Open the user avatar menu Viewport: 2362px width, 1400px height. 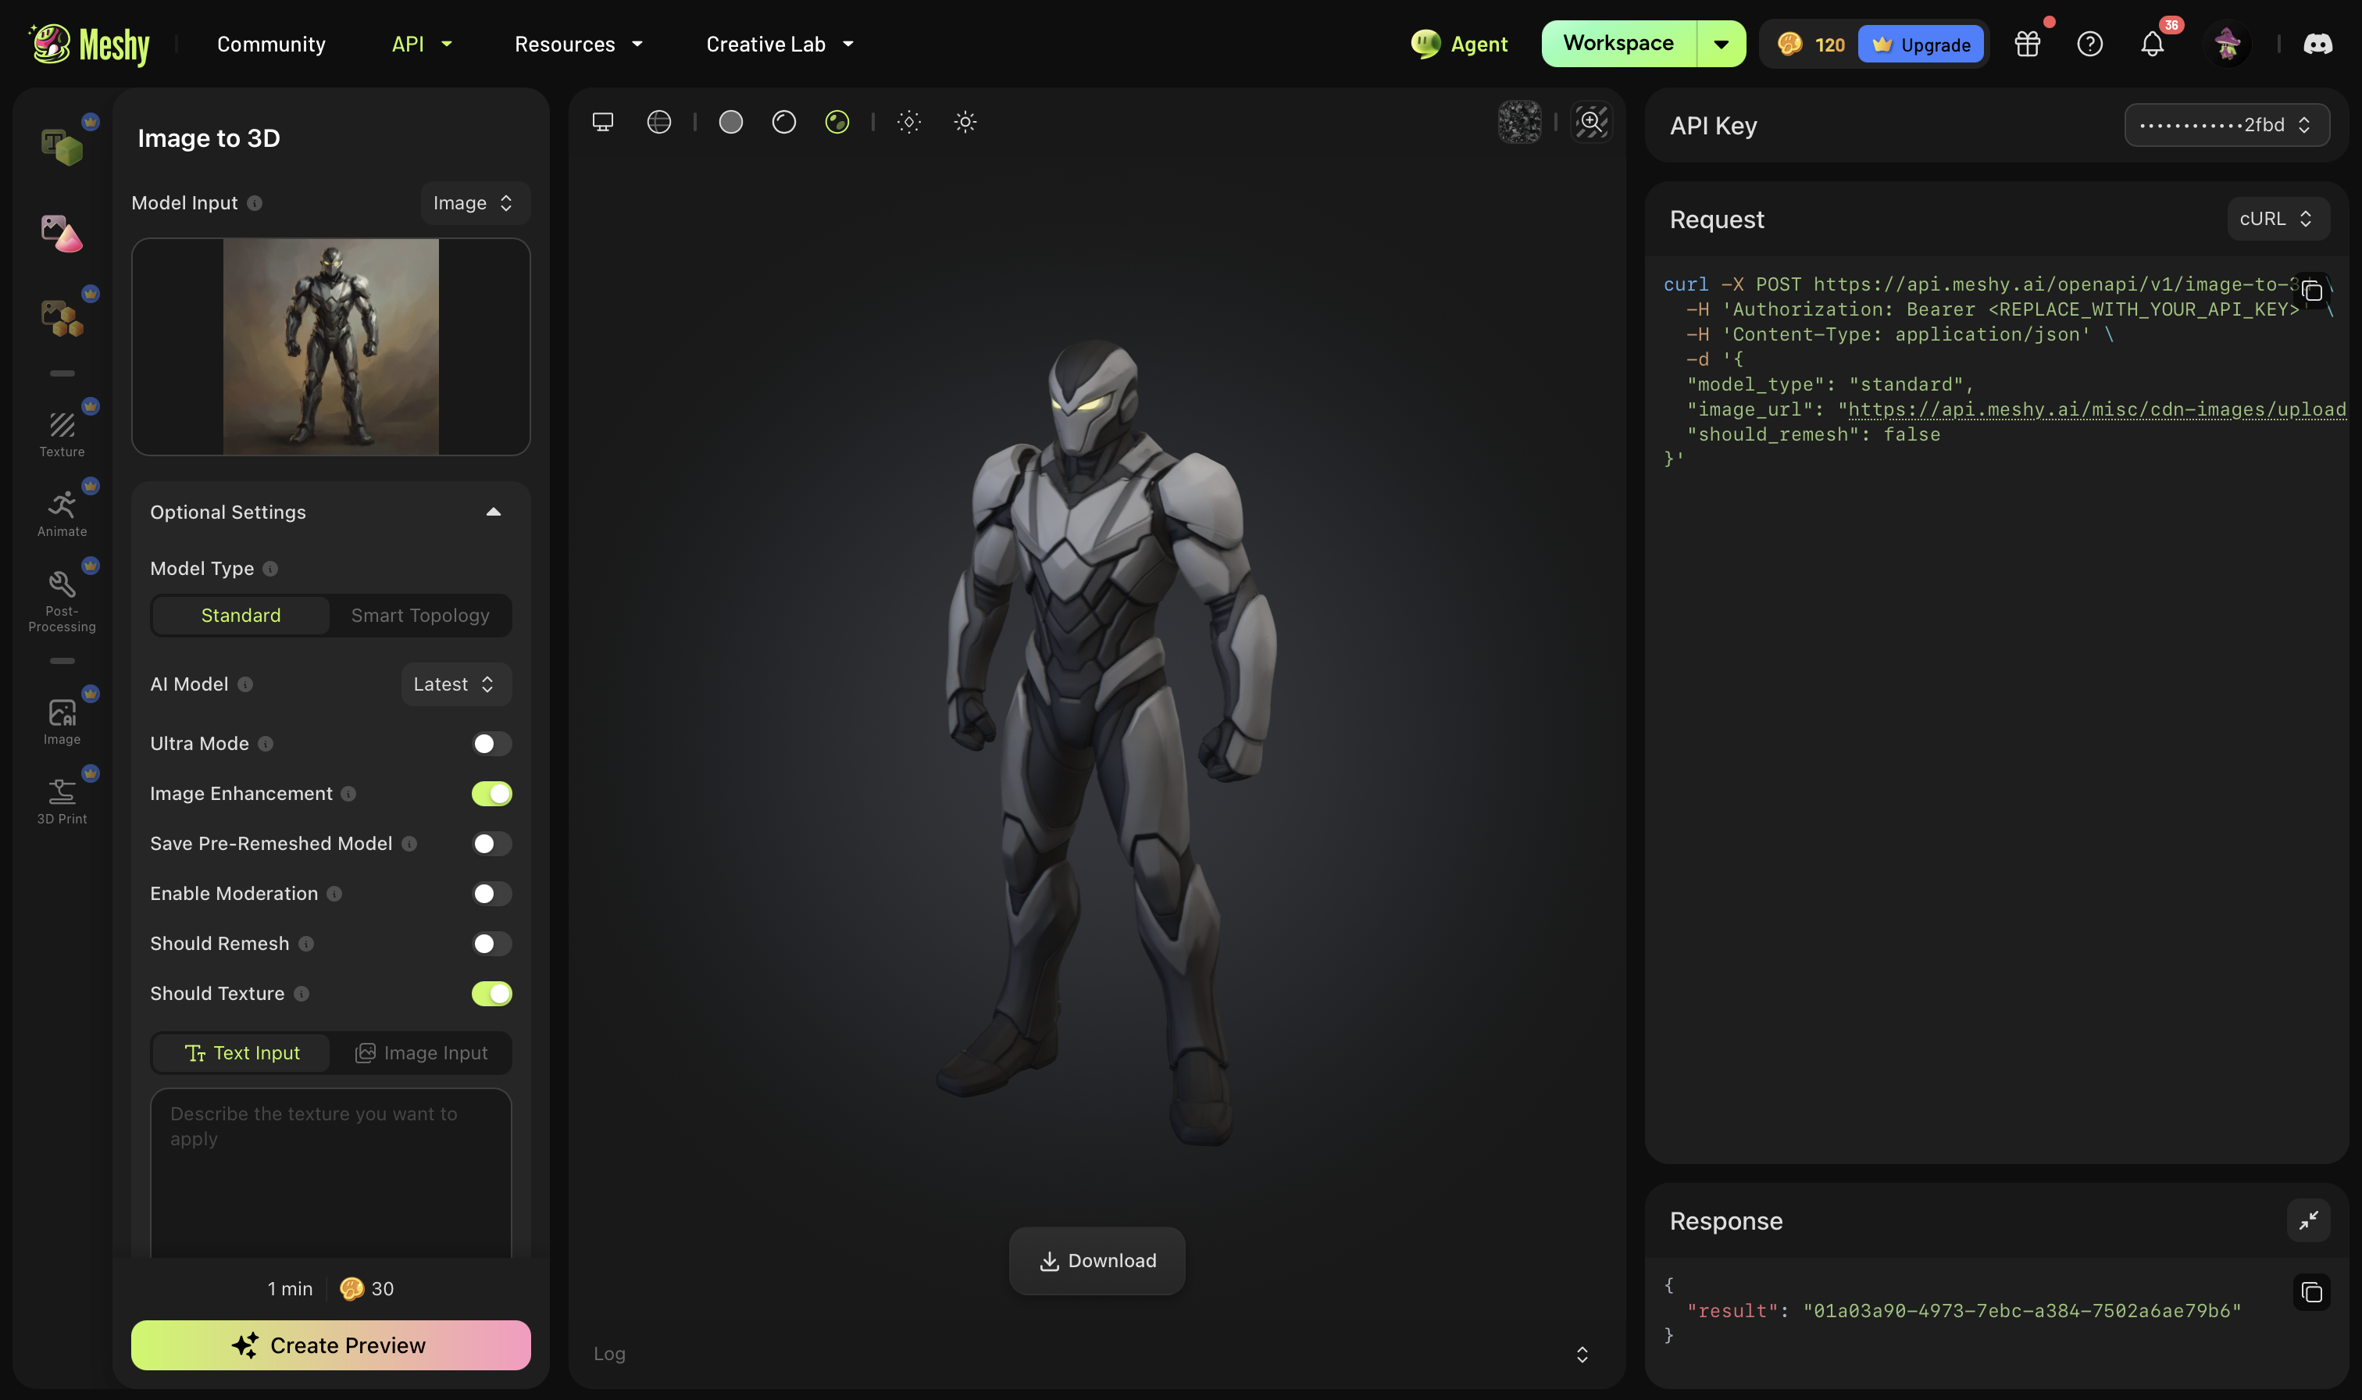2227,45
